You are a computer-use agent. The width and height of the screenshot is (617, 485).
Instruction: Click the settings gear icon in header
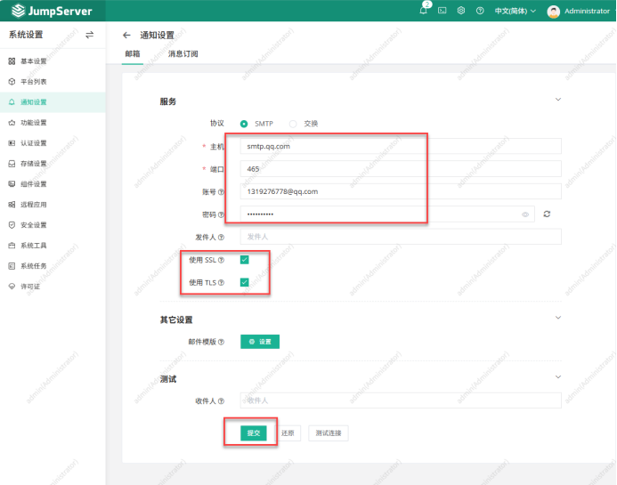tap(461, 11)
